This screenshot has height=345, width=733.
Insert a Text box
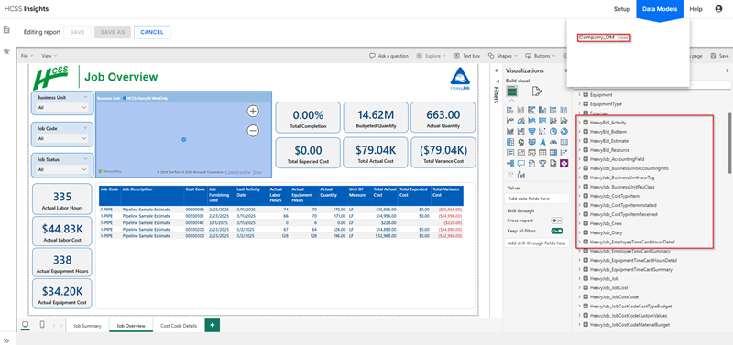466,56
